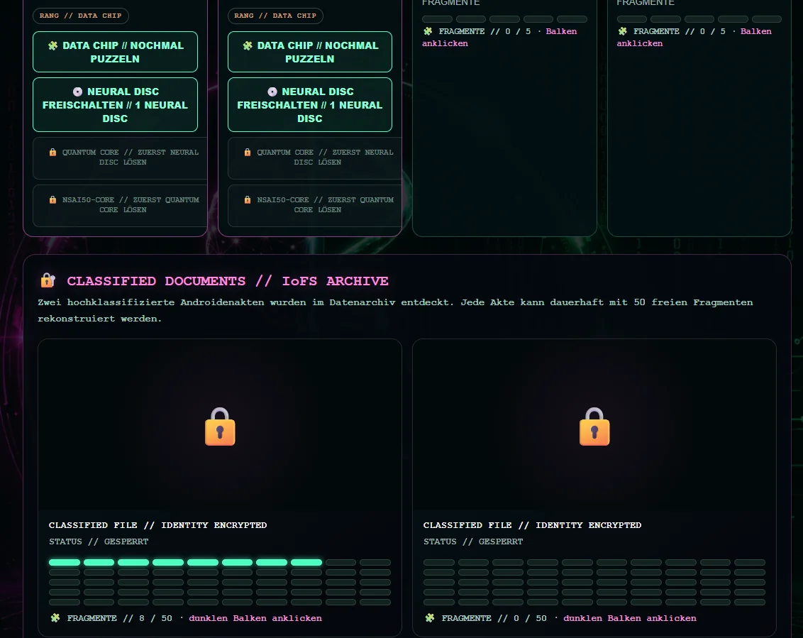Click the lock icon beside Quantum Core in the second card
Viewport: 803px width, 638px height.
coord(248,152)
